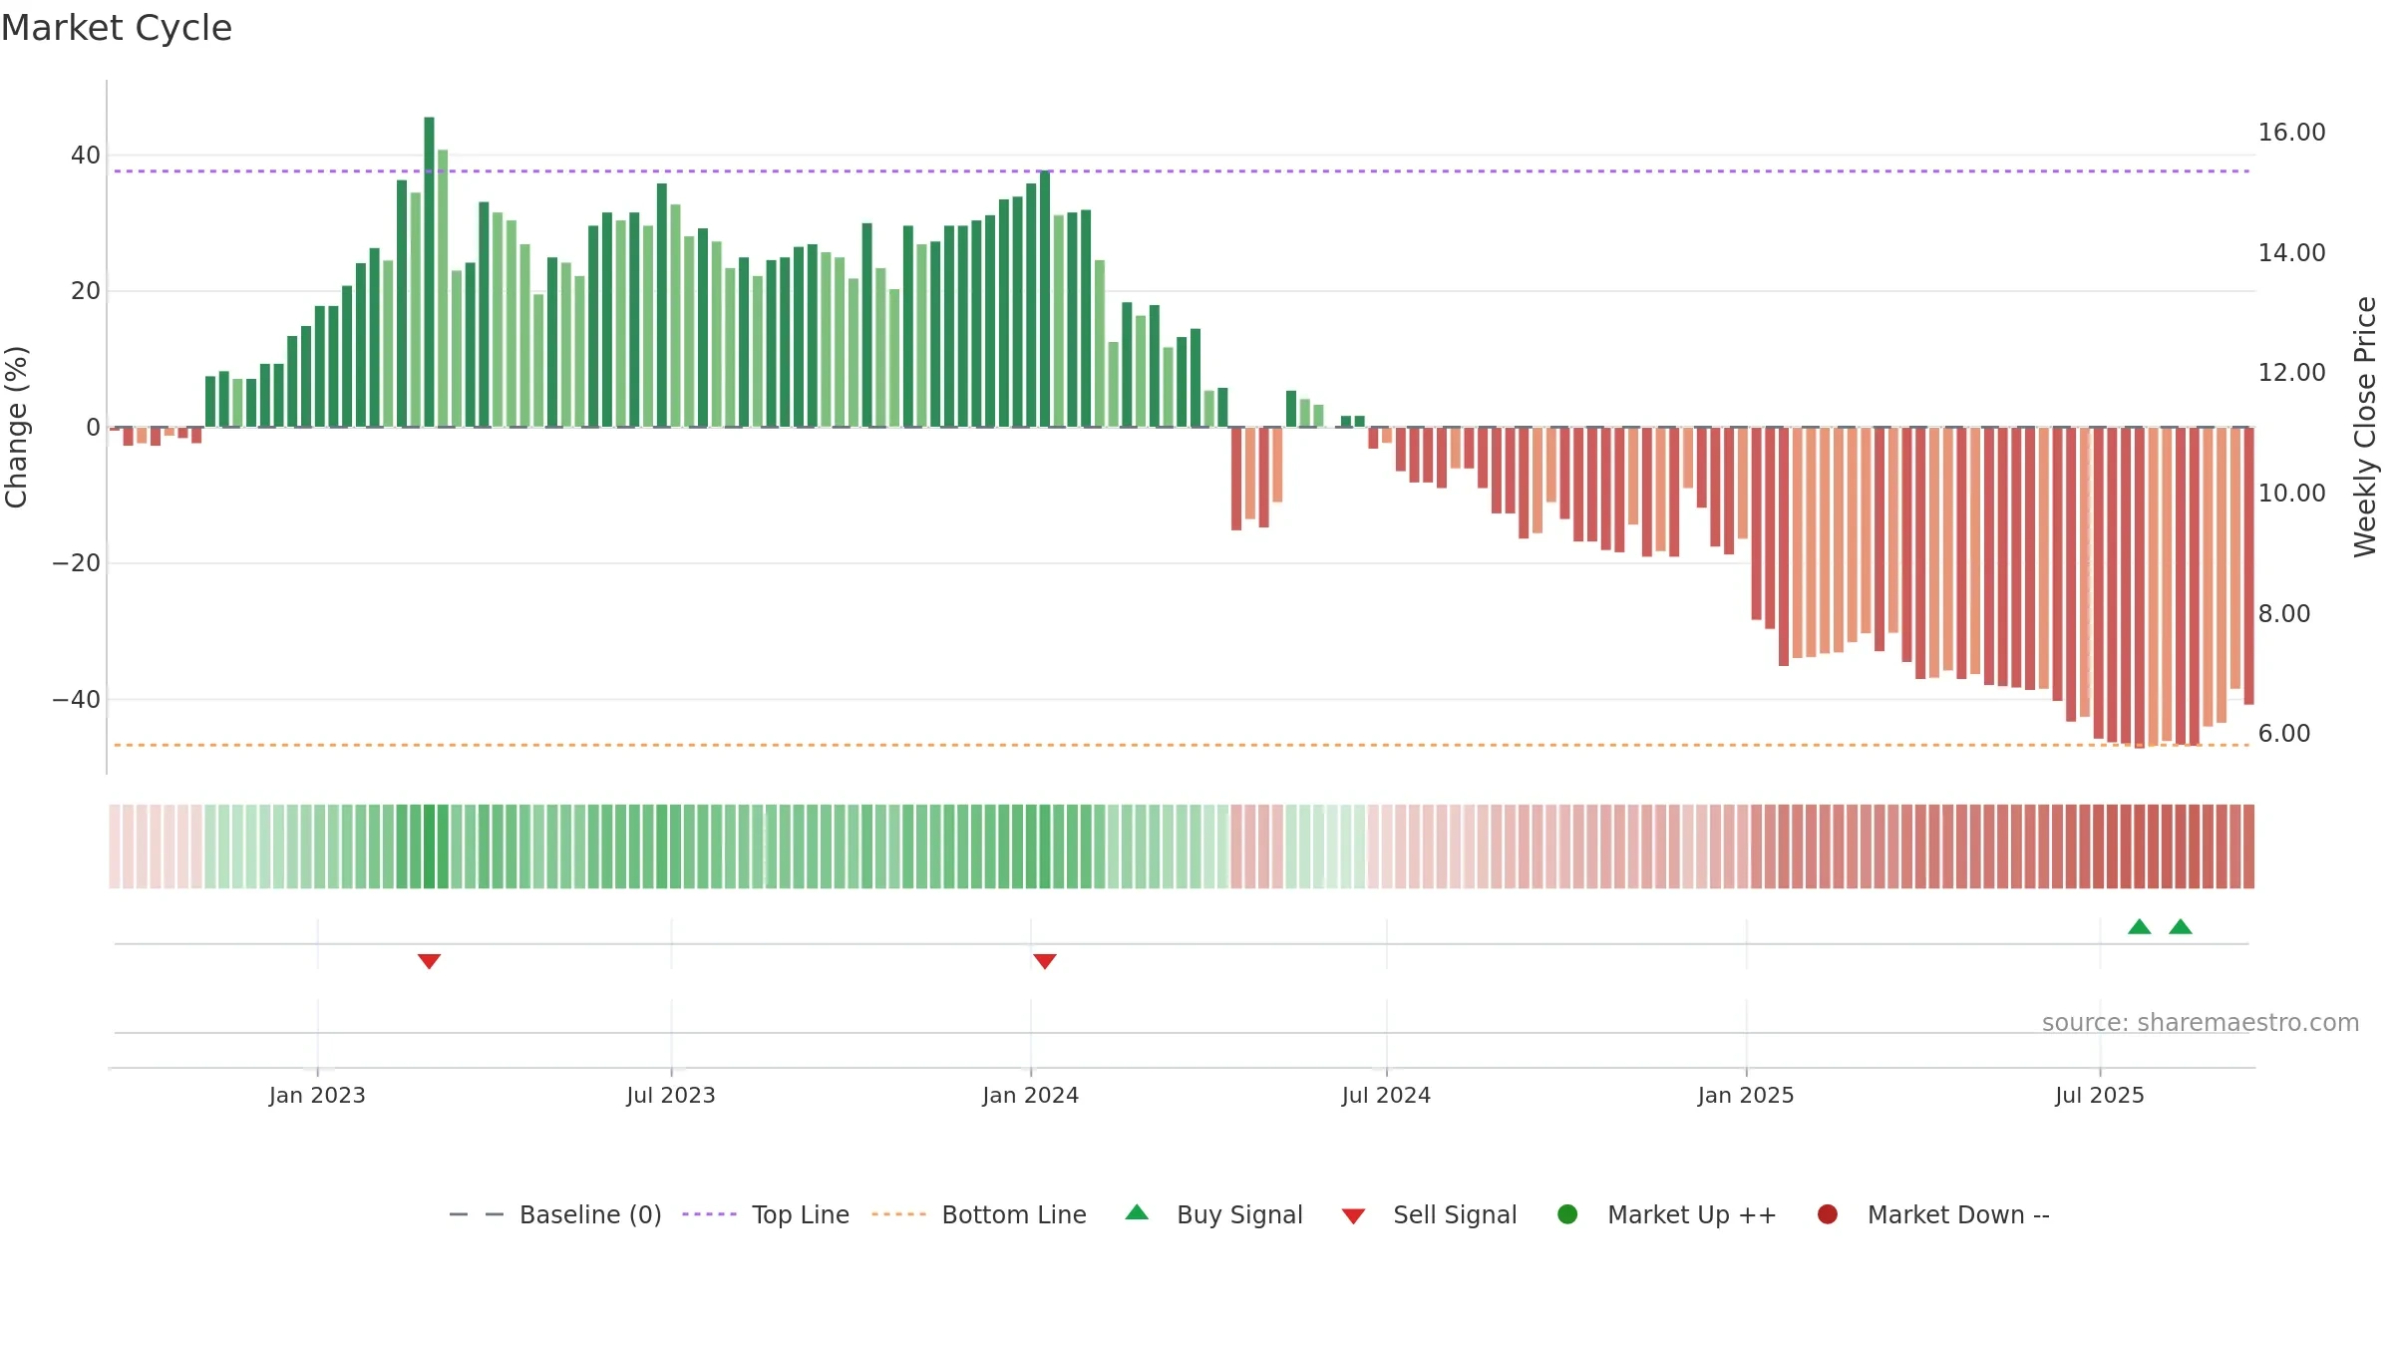
Task: Click the 14.00 price axis value
Action: point(2291,252)
